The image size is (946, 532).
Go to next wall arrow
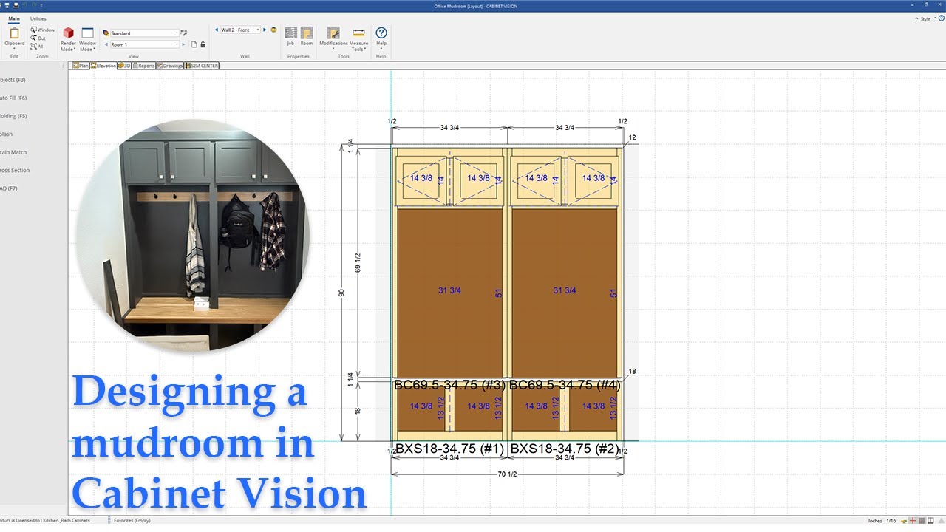(265, 30)
